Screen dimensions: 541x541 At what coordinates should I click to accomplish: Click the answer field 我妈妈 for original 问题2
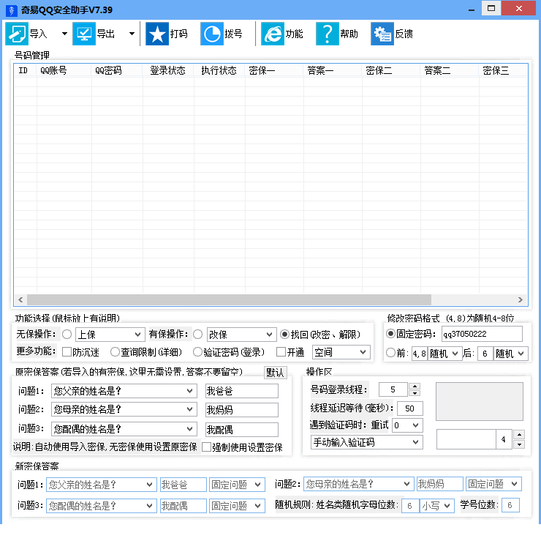[x=241, y=410]
